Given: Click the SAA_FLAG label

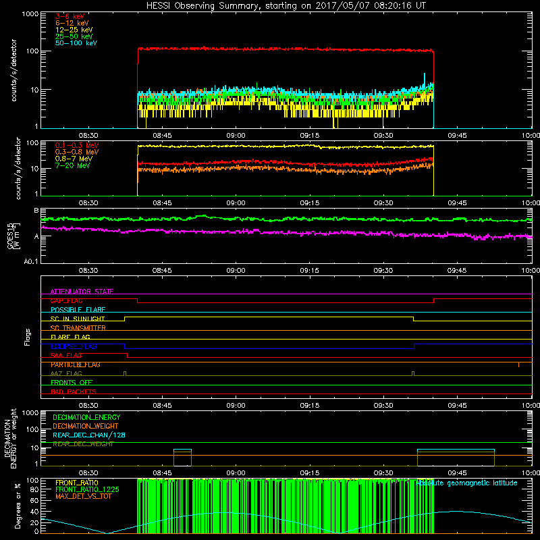Looking at the screenshot, I should (66, 355).
